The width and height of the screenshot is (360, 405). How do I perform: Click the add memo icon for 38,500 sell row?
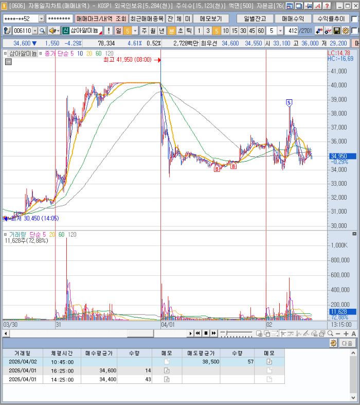269,362
